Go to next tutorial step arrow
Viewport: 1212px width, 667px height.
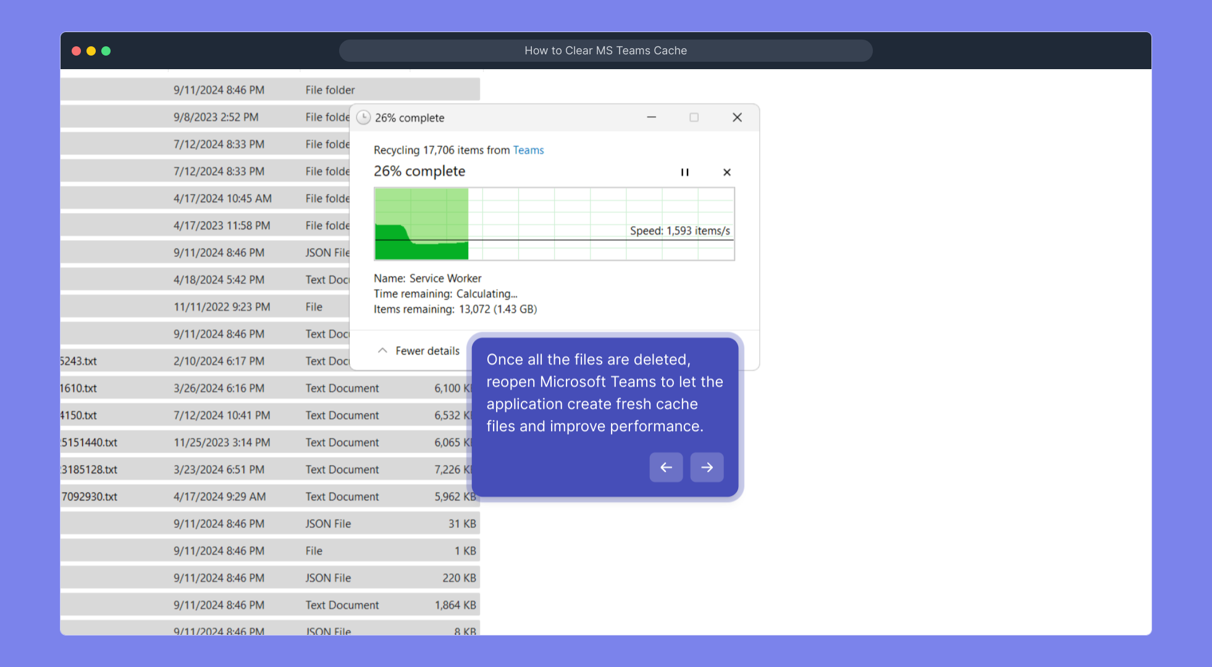(x=707, y=468)
